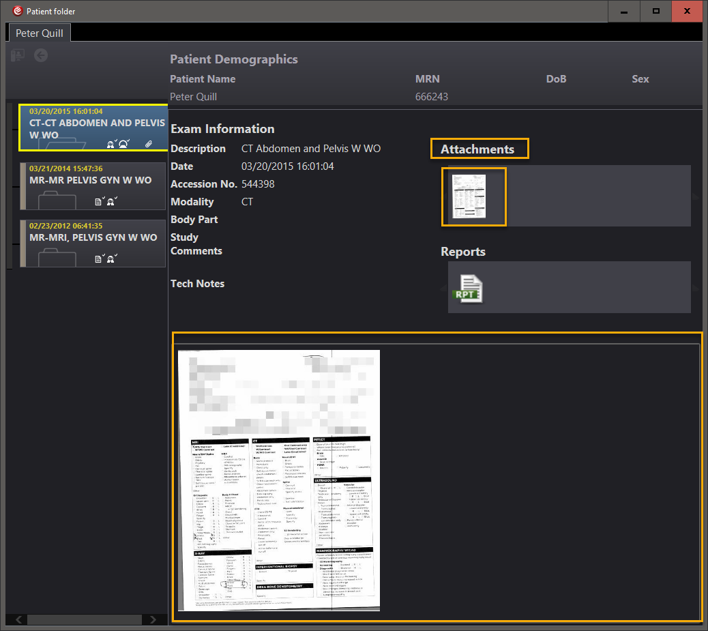The height and width of the screenshot is (631, 708).
Task: Select the MR-MRI Pelvis GYN 2012 exam
Action: coord(92,237)
